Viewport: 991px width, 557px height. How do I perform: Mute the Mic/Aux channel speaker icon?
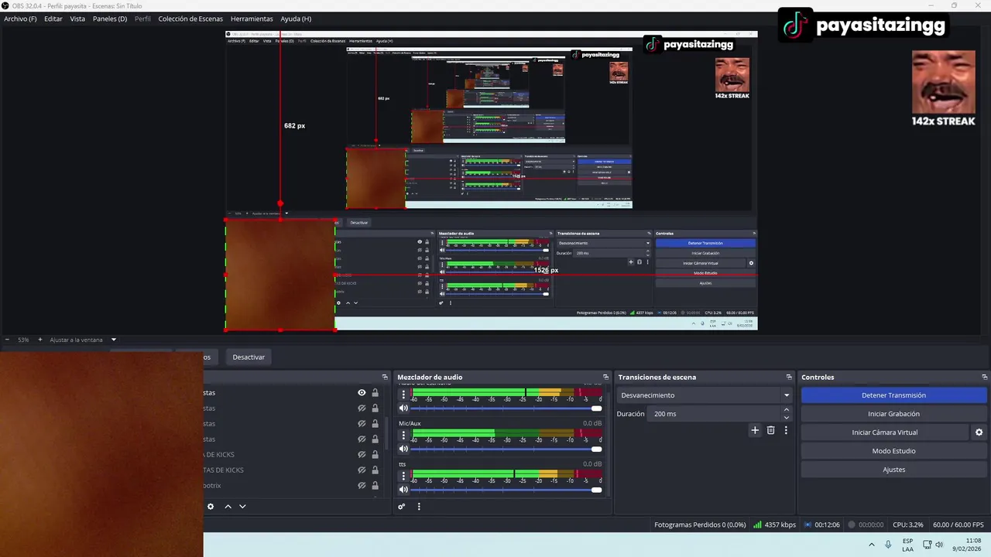(x=403, y=449)
